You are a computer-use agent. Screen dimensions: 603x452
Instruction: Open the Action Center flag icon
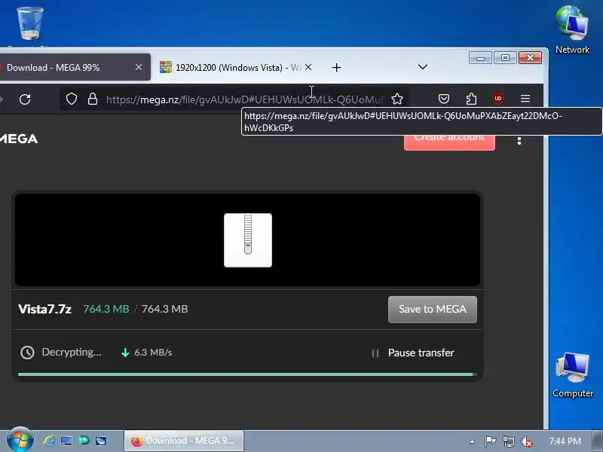[x=490, y=441]
